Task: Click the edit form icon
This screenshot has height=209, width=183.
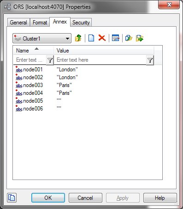Action: tap(116, 38)
